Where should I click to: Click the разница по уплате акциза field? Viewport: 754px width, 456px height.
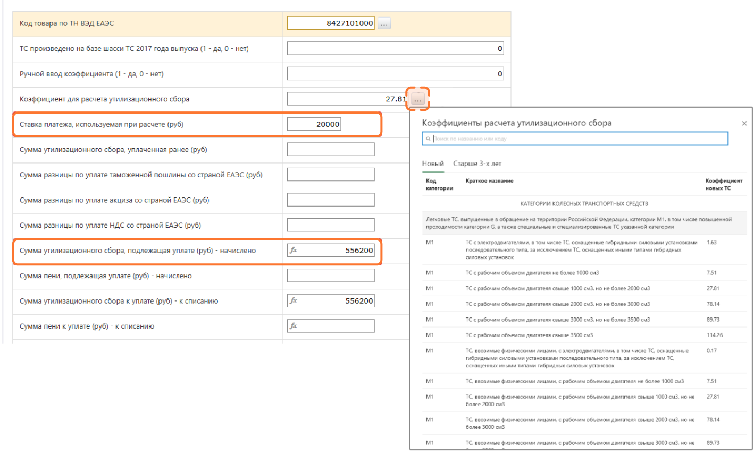tap(331, 200)
